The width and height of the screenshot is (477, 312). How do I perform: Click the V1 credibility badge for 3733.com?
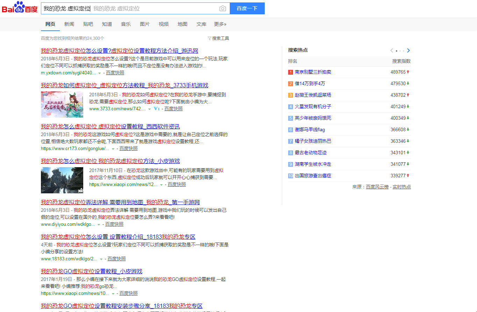pos(156,109)
